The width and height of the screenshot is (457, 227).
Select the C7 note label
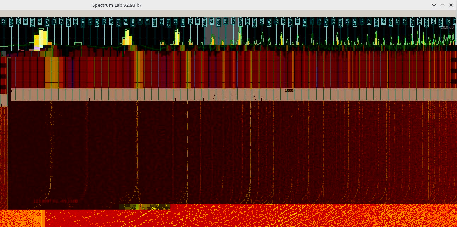369,22
